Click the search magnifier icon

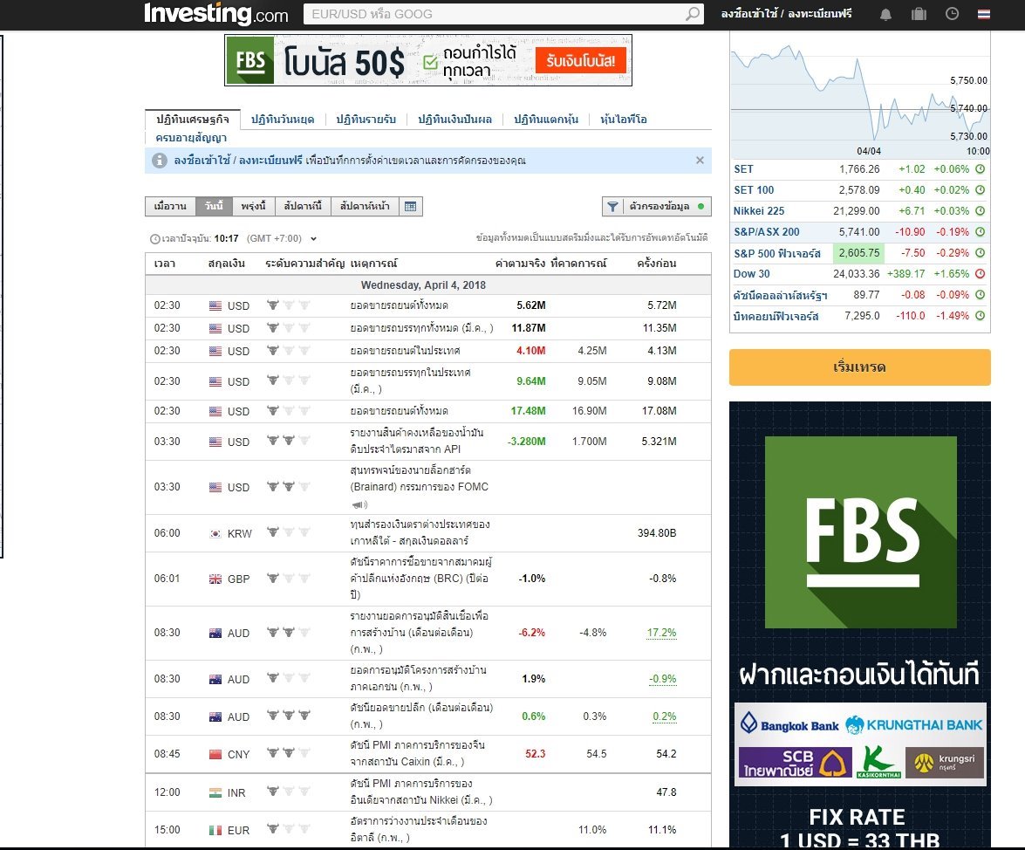[x=693, y=14]
